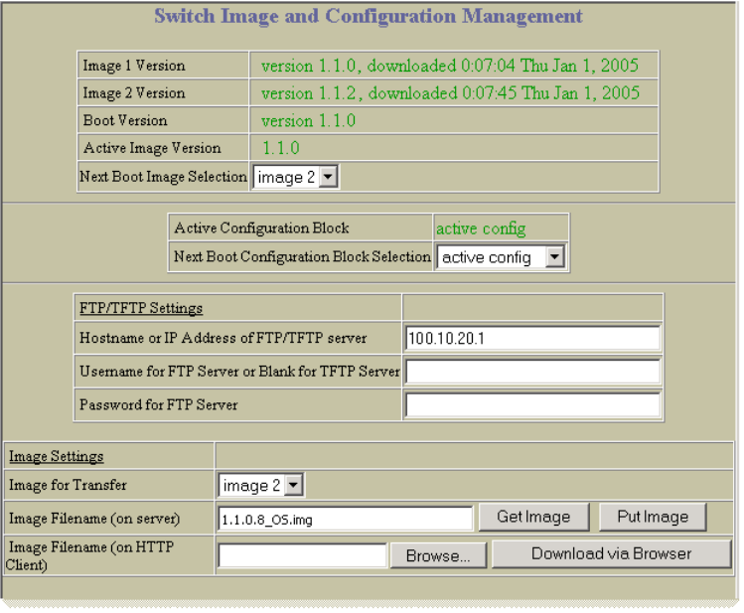Click the green 'active config' value text
The height and width of the screenshot is (613, 744).
[x=481, y=229]
